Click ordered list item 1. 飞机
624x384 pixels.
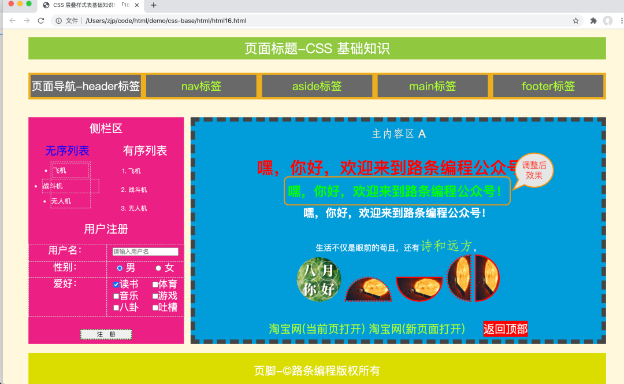[x=131, y=171]
